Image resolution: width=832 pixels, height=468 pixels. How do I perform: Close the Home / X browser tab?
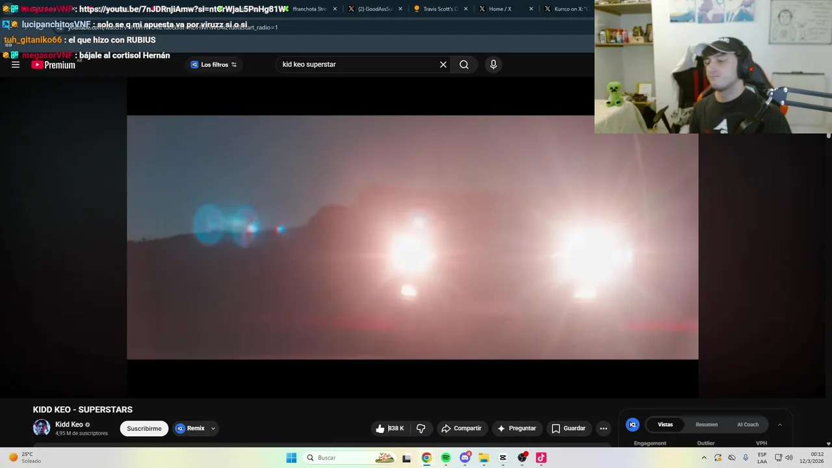point(531,9)
